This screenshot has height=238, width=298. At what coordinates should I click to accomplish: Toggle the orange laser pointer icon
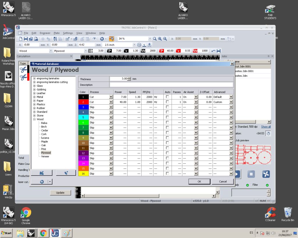coord(112,39)
